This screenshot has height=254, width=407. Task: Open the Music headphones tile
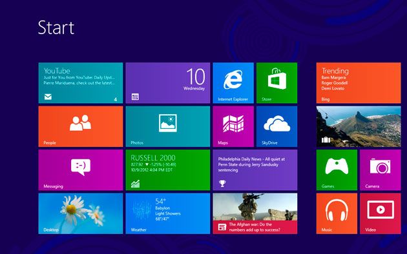pyautogui.click(x=337, y=213)
